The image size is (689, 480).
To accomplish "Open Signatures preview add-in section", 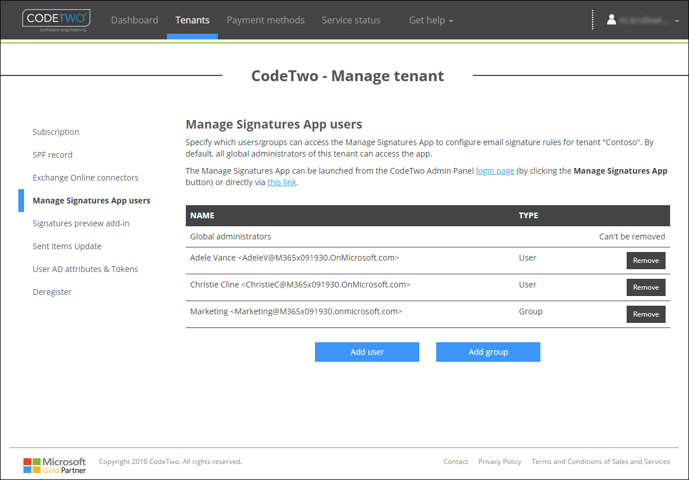I will click(x=81, y=223).
